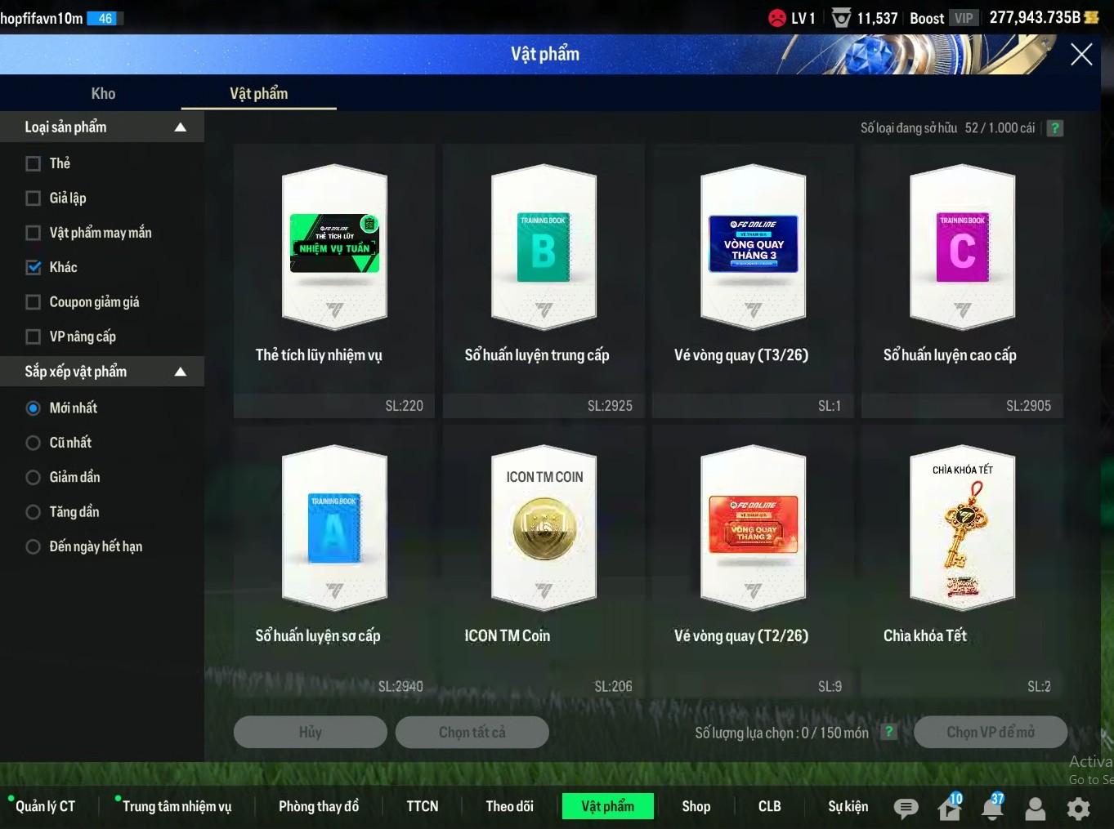The image size is (1114, 829).
Task: Enable the Thẻ checkbox filter
Action: (x=34, y=163)
